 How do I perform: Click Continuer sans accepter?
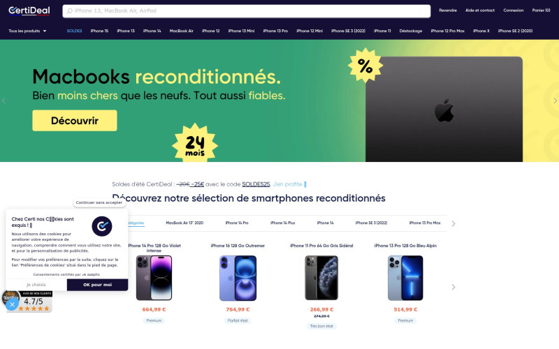tap(99, 202)
